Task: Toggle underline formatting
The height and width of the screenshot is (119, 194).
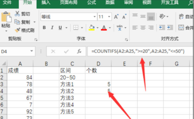Action: click(60, 28)
